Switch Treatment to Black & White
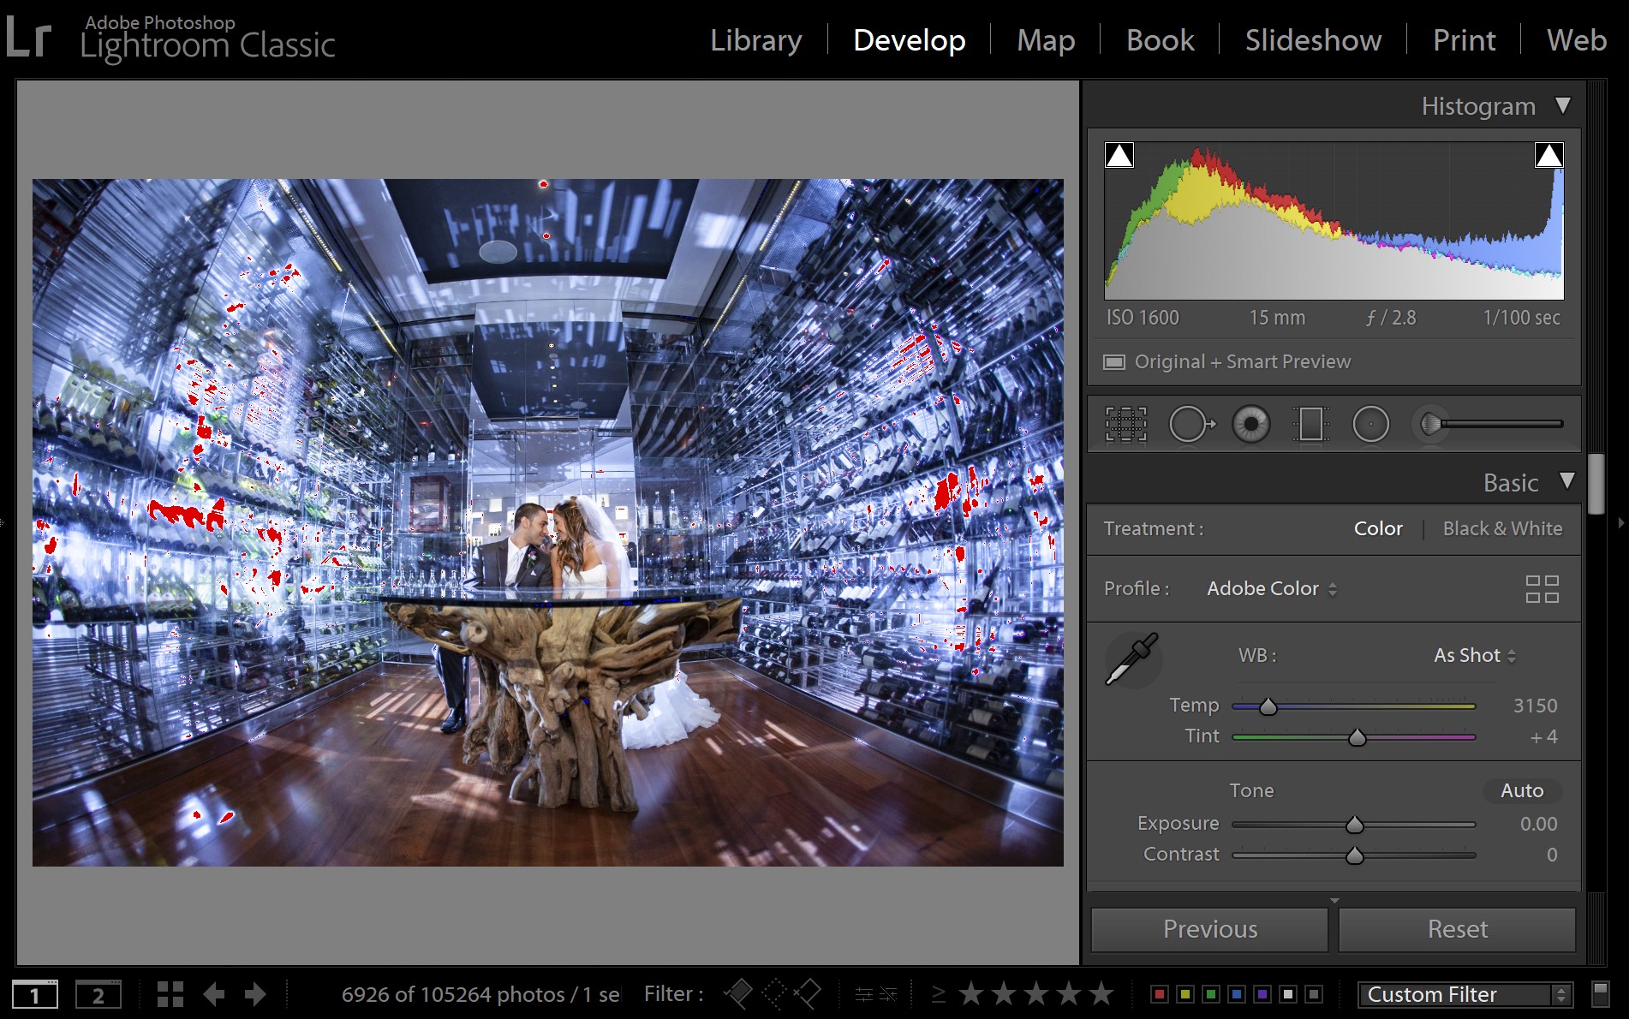The width and height of the screenshot is (1629, 1019). pos(1502,528)
